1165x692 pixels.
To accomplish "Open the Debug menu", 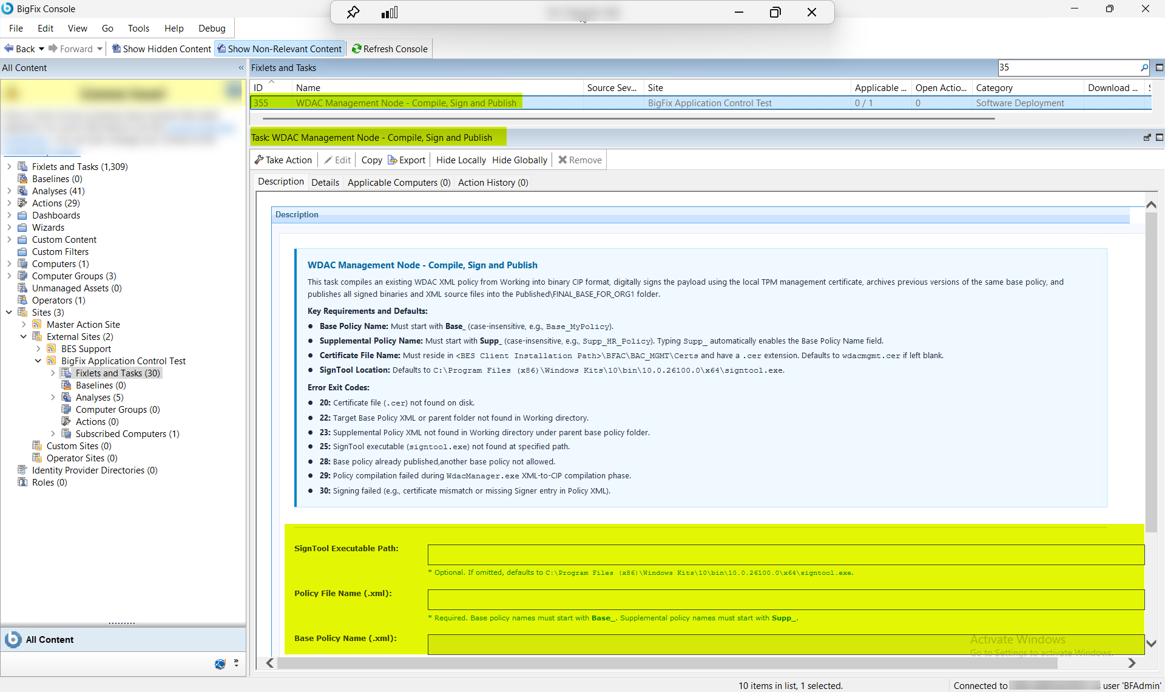I will [212, 29].
